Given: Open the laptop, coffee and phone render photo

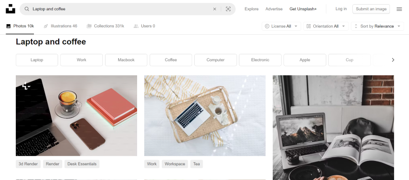Looking at the screenshot, I should (76, 116).
